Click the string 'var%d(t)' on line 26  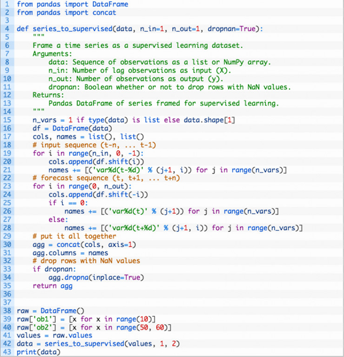click(128, 211)
